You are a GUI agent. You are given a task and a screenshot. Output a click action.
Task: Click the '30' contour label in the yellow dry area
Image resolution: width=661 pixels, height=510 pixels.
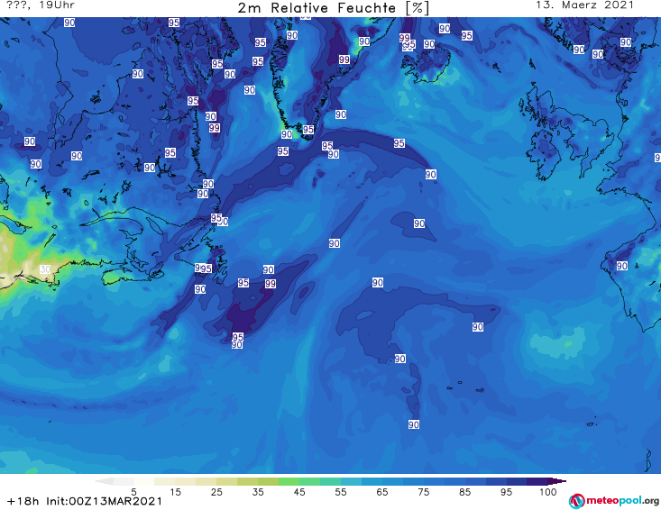(45, 269)
